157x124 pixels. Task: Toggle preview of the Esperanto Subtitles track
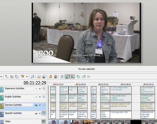(44, 89)
